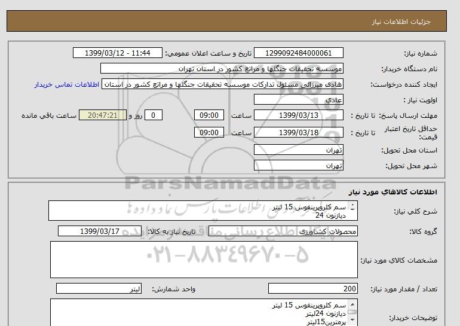The image size is (460, 326).
Task: Click the buyer notes text area
Action: pos(204,312)
